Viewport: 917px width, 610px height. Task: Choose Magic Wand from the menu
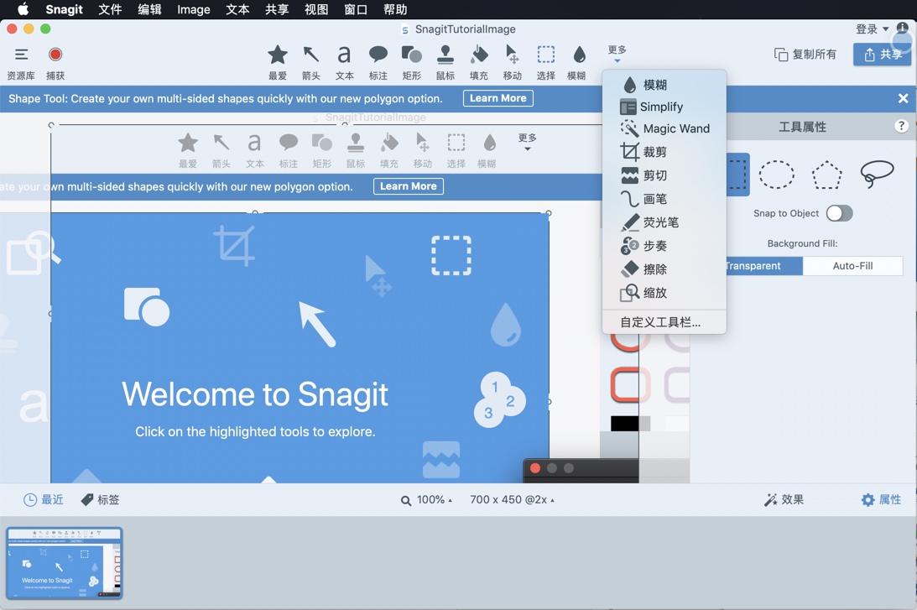click(664, 128)
